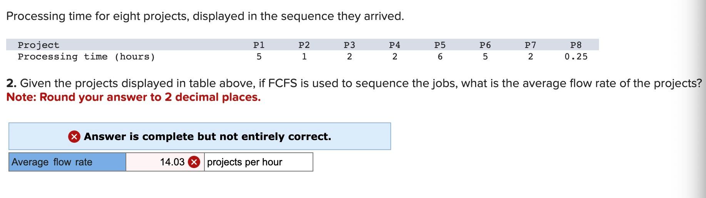
Task: Click the P5 column header
Action: [440, 45]
